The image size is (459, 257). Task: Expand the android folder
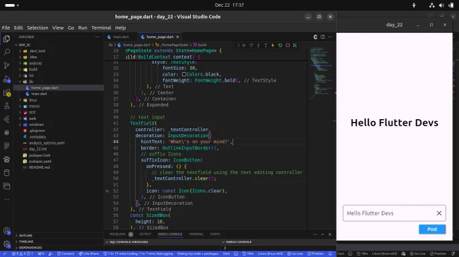pyautogui.click(x=35, y=63)
